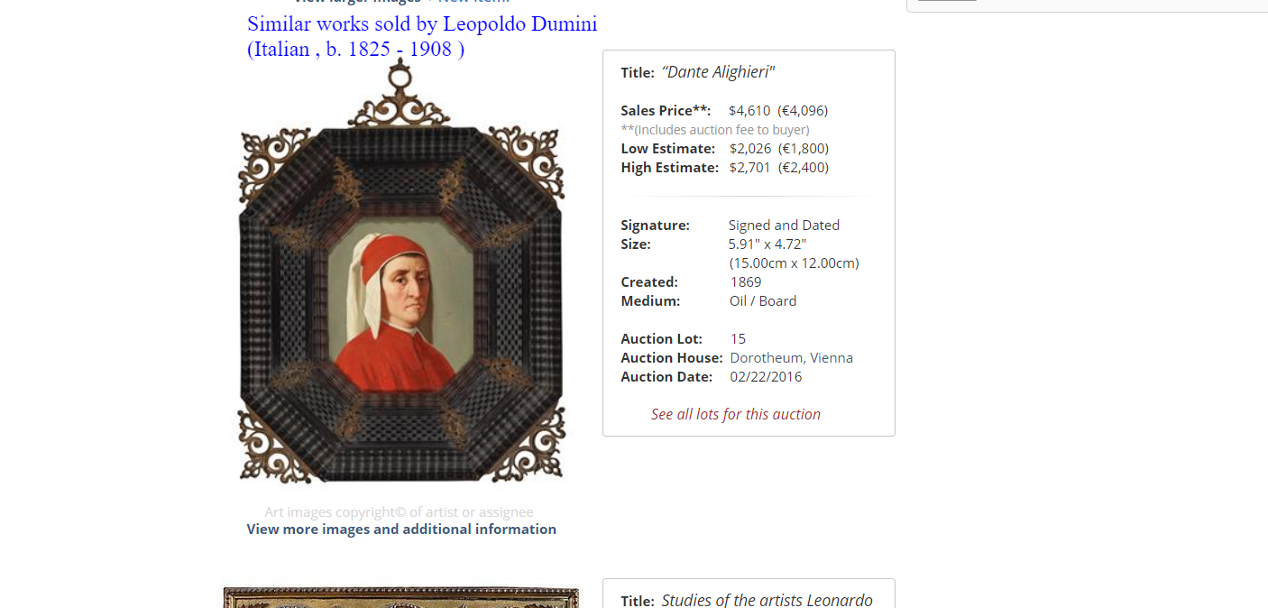Click the "Signed and Dated" signature value
The image size is (1268, 608).
784,226
